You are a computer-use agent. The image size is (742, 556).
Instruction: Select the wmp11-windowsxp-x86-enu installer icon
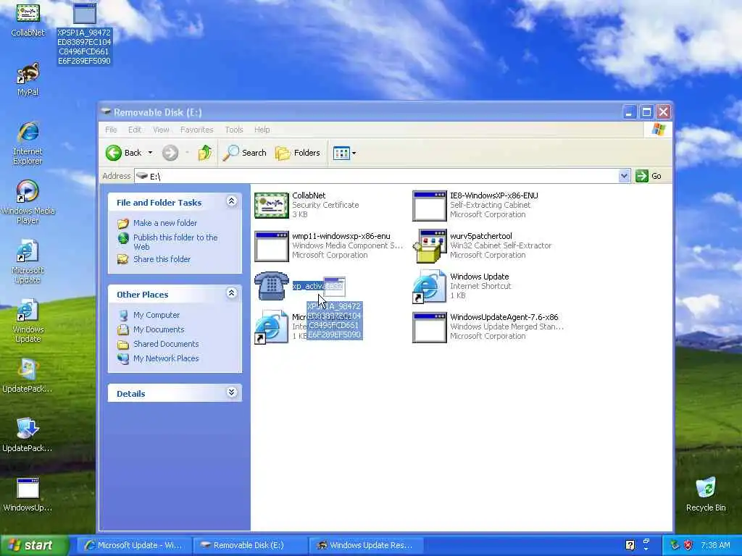point(272,246)
